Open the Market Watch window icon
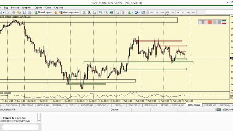The width and height of the screenshot is (233, 131). (8, 12)
